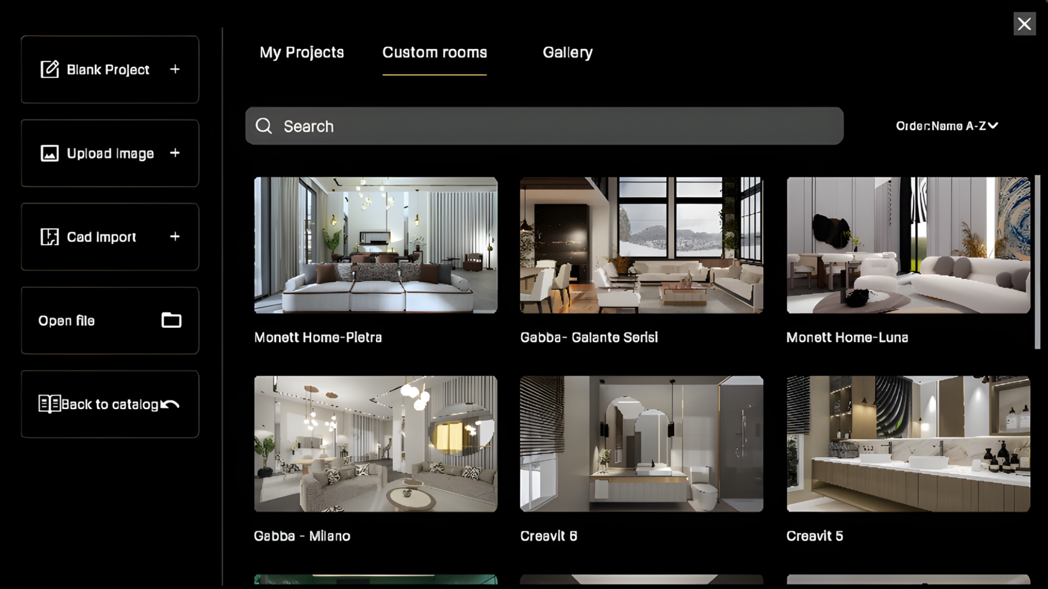
Task: Click the Cad Import icon
Action: click(x=50, y=237)
